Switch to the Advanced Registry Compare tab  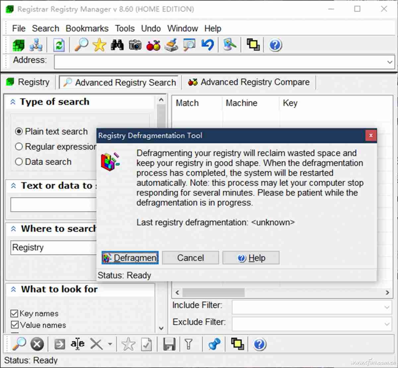(249, 82)
